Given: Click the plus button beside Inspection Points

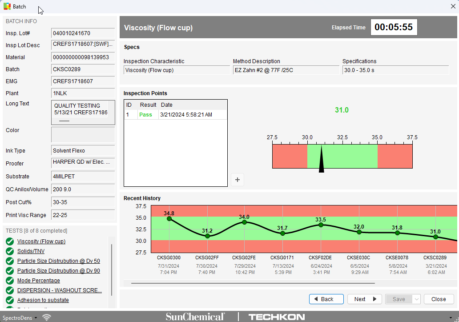Looking at the screenshot, I should 238,180.
